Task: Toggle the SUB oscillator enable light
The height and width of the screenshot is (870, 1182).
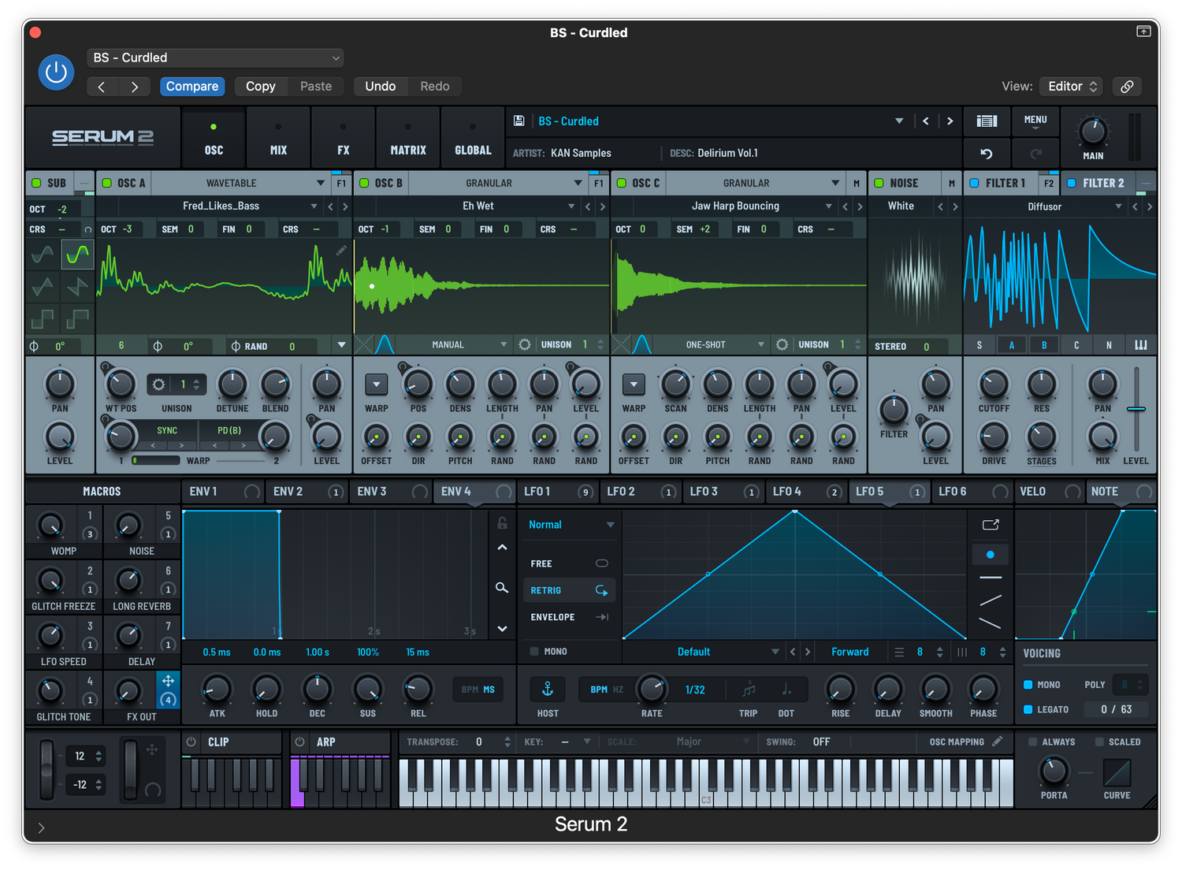Action: coord(36,183)
